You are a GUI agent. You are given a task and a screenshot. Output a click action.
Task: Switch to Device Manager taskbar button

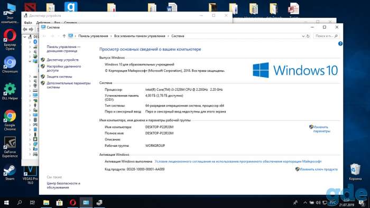99,202
